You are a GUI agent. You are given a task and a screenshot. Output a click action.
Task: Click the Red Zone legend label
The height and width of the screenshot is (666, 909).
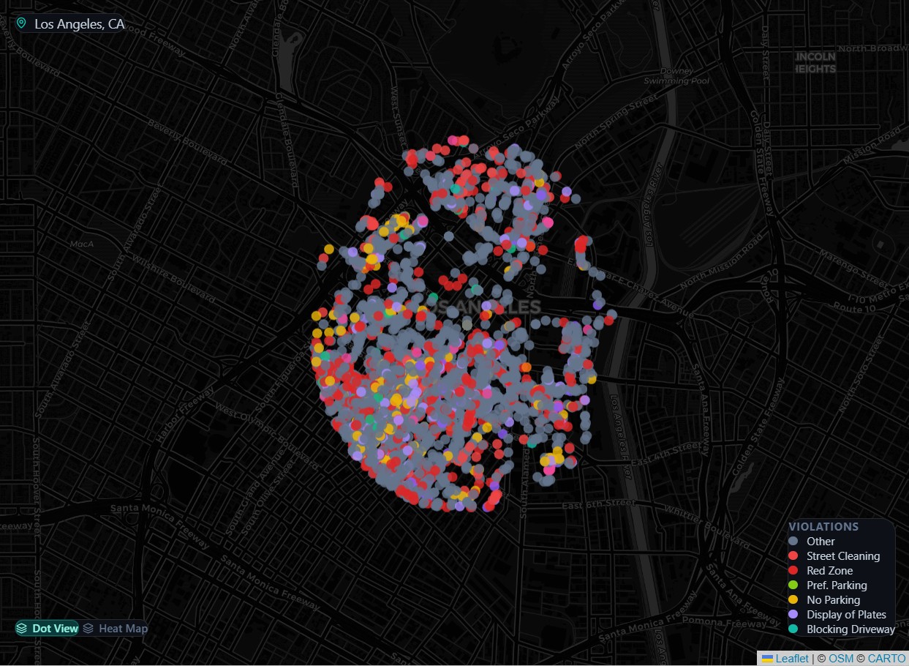829,570
